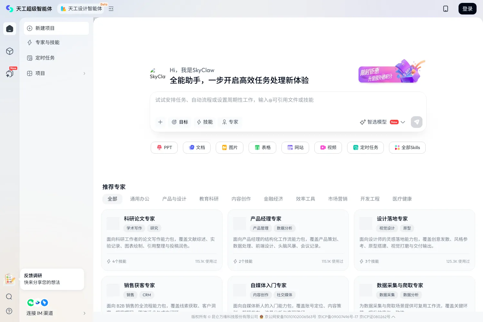Screen dimensions: 483x322
Task: Expand the 项目 sidebar chevron
Action: [x=84, y=73]
